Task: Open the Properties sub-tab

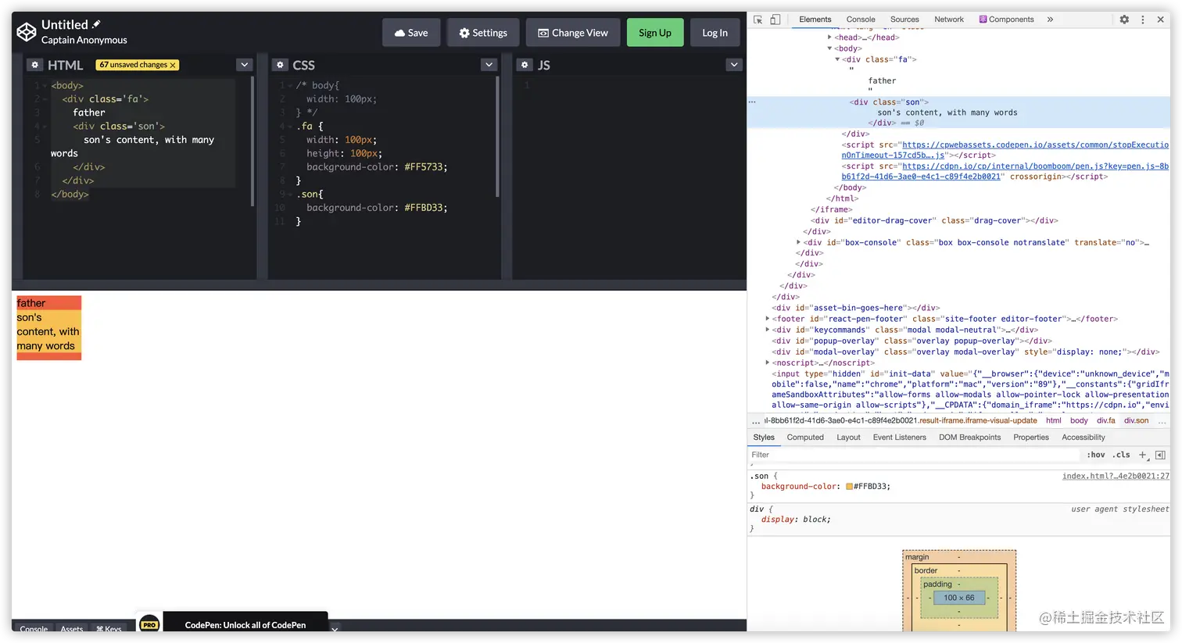Action: point(1031,438)
